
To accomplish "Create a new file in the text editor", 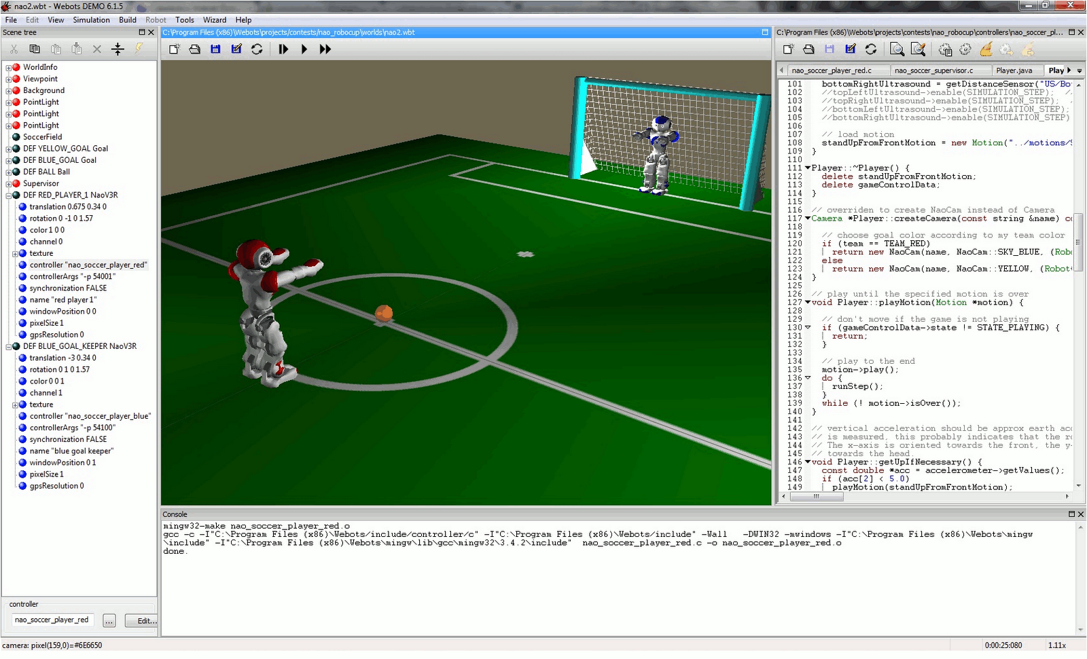I will coord(788,49).
